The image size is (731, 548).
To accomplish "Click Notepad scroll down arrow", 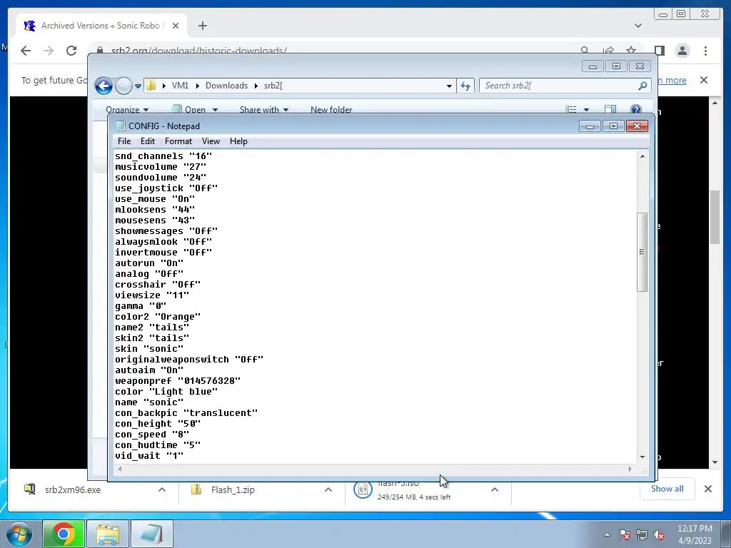I will tap(642, 457).
